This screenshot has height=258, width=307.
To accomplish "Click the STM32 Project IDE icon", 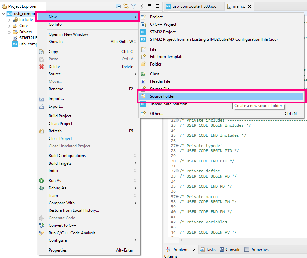I will 143,32.
